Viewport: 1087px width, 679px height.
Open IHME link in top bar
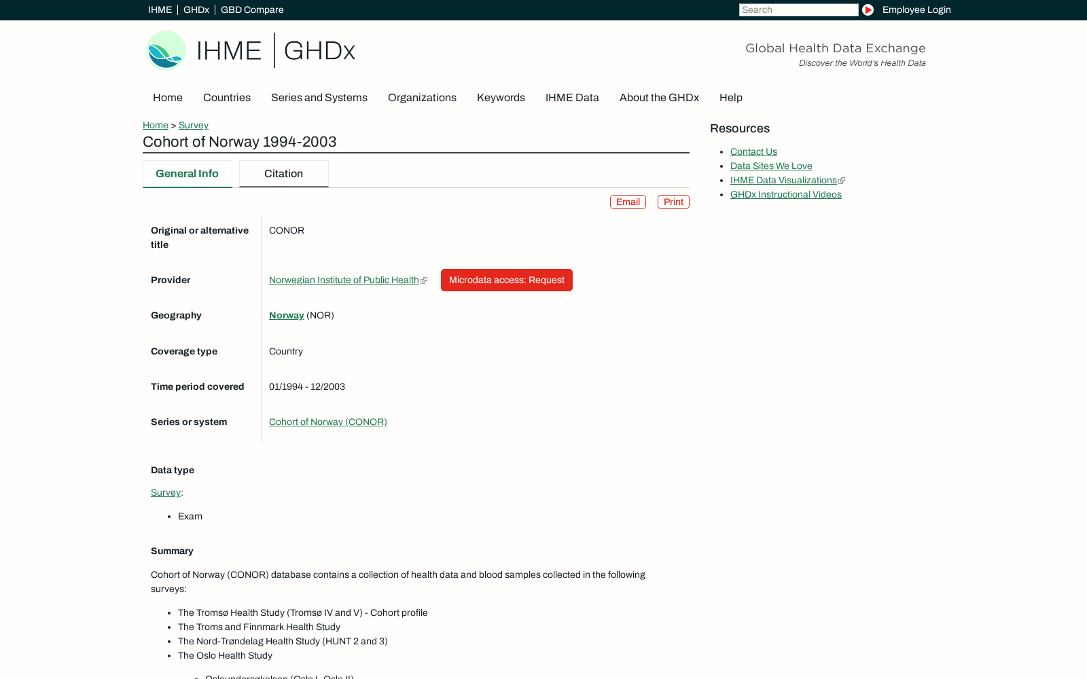click(x=160, y=10)
